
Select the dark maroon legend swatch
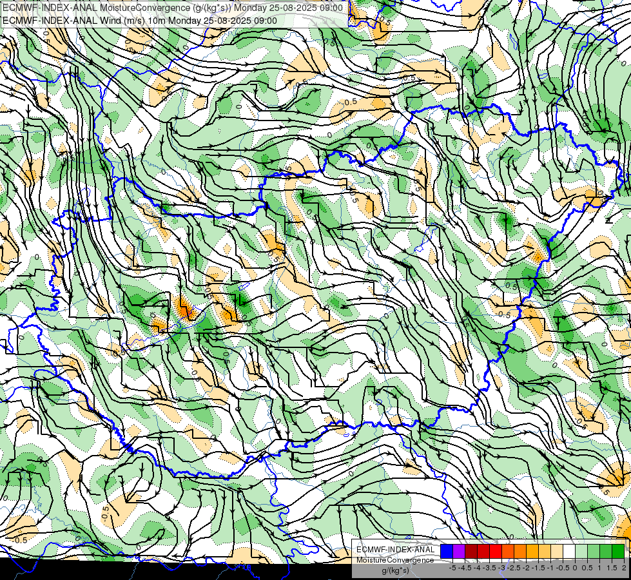pyautogui.click(x=471, y=551)
